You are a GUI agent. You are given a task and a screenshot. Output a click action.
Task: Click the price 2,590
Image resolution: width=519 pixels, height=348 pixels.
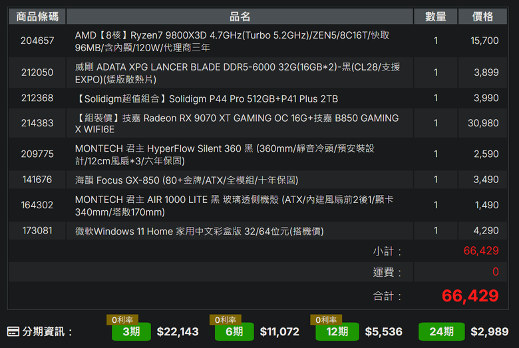tap(486, 154)
